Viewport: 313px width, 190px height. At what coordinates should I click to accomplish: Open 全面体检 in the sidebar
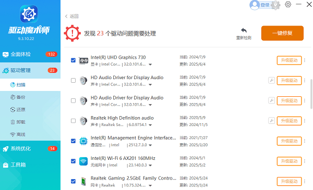point(30,54)
